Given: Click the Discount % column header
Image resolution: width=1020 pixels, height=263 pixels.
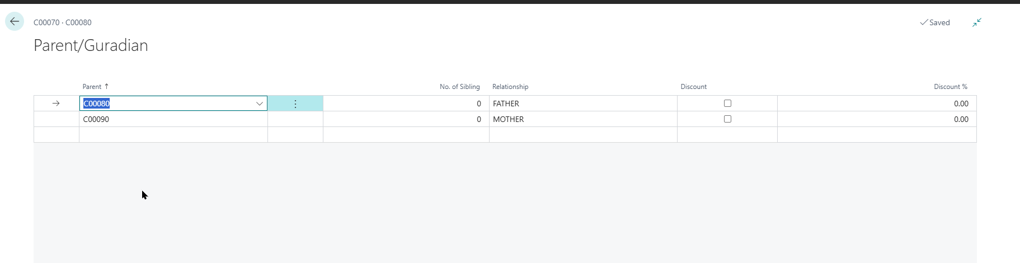Looking at the screenshot, I should coord(950,87).
